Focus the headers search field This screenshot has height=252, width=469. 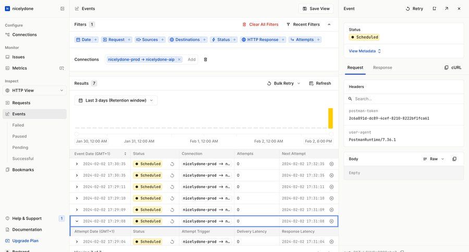pyautogui.click(x=403, y=98)
